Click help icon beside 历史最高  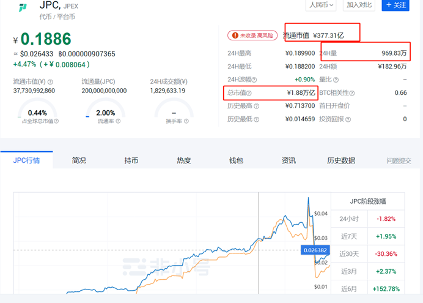[x=257, y=106]
